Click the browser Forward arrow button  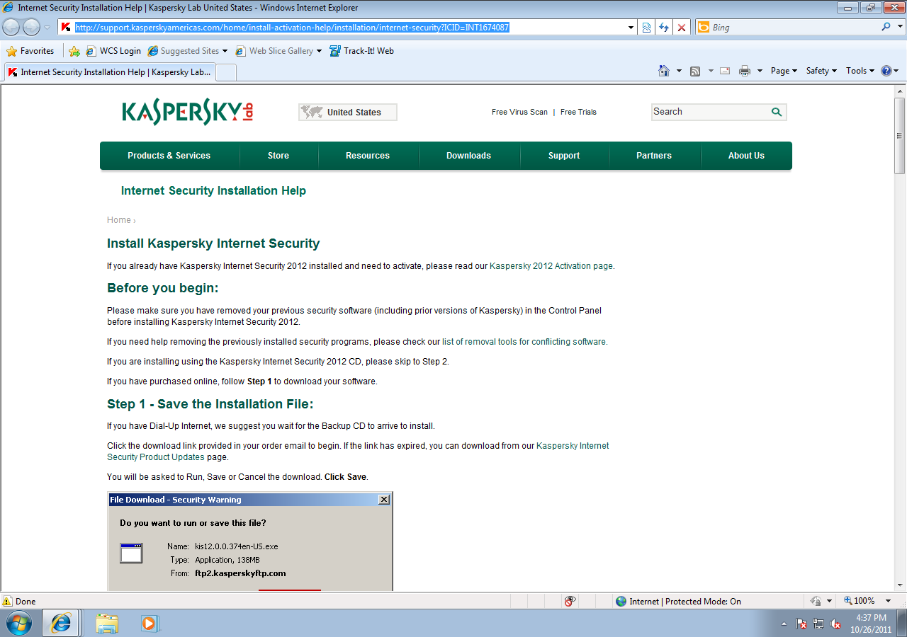click(x=31, y=28)
